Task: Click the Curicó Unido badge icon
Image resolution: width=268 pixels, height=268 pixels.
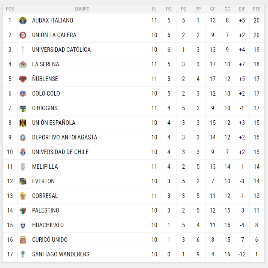Action: (x=23, y=240)
